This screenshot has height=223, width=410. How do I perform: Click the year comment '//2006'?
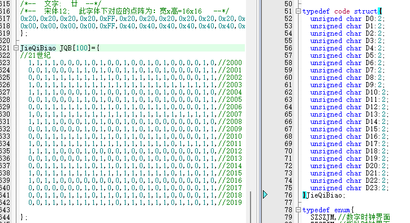point(230,107)
